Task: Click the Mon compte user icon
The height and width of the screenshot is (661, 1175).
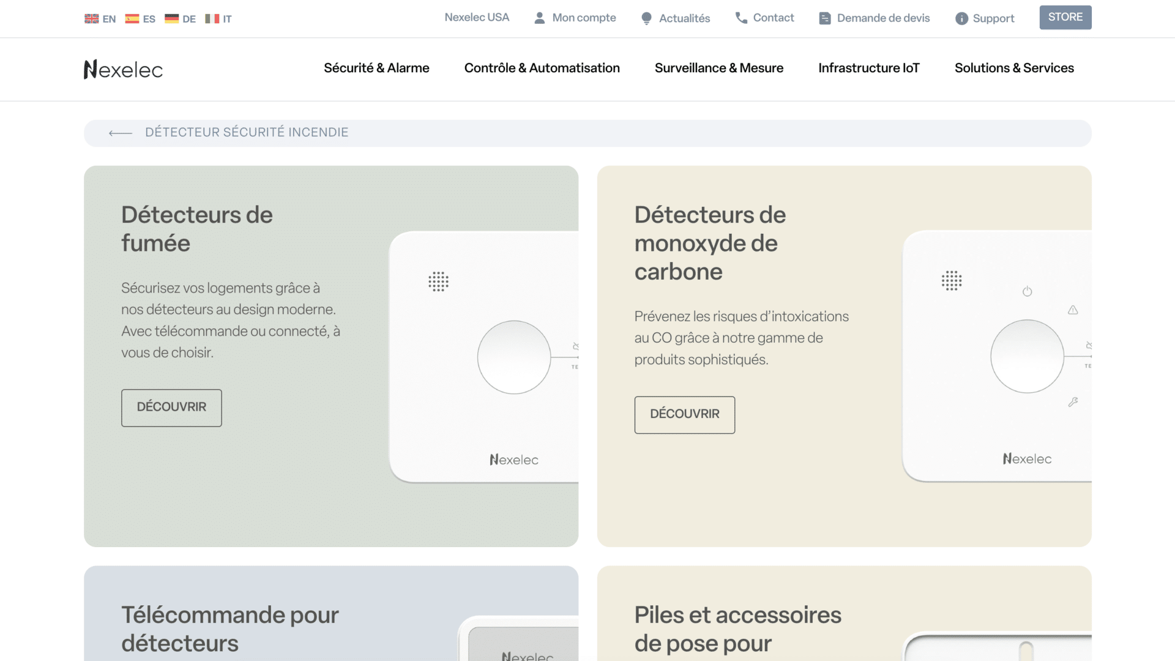Action: pos(539,18)
